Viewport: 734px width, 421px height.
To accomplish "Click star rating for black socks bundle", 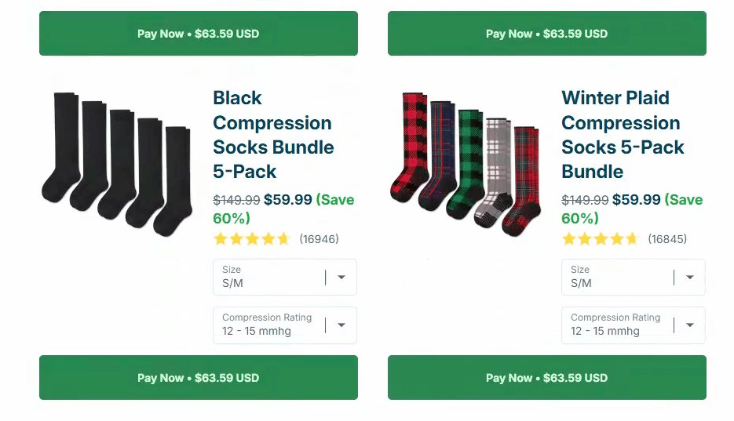I will [252, 239].
